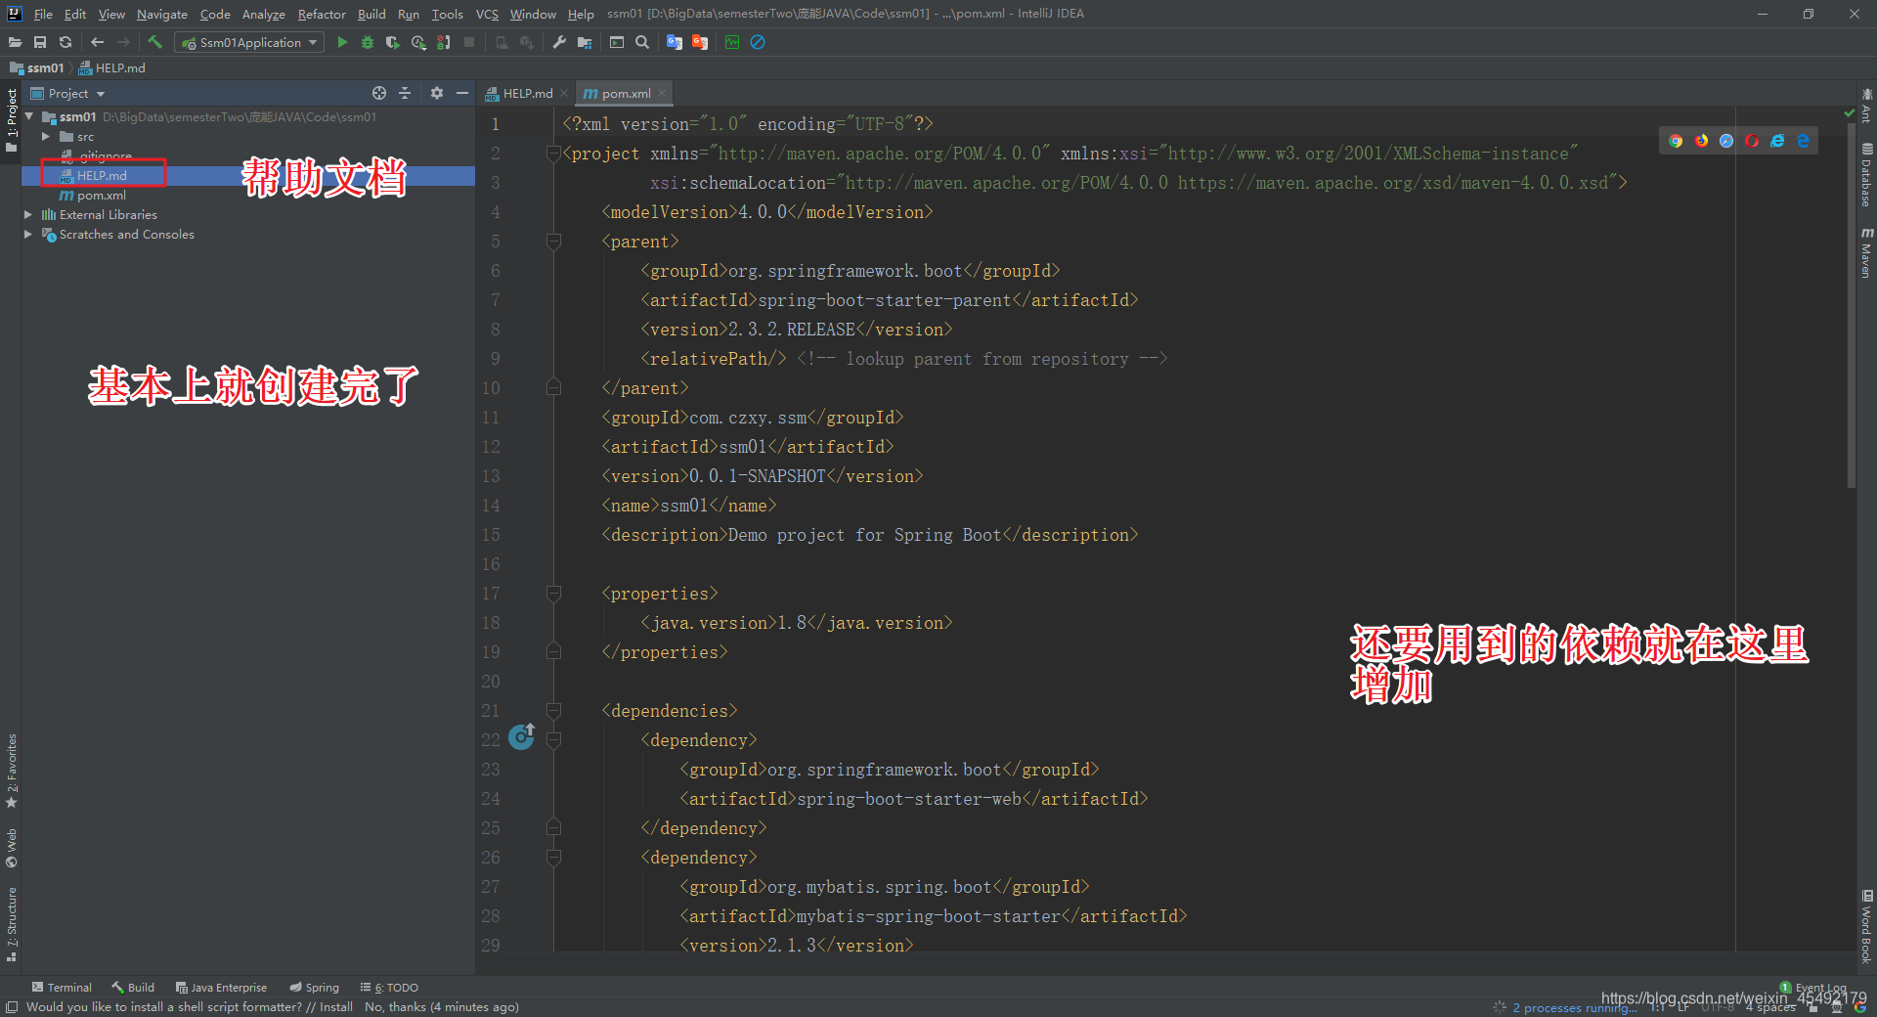Screen dimensions: 1877x1017
Task: Open the File menu
Action: 43,14
